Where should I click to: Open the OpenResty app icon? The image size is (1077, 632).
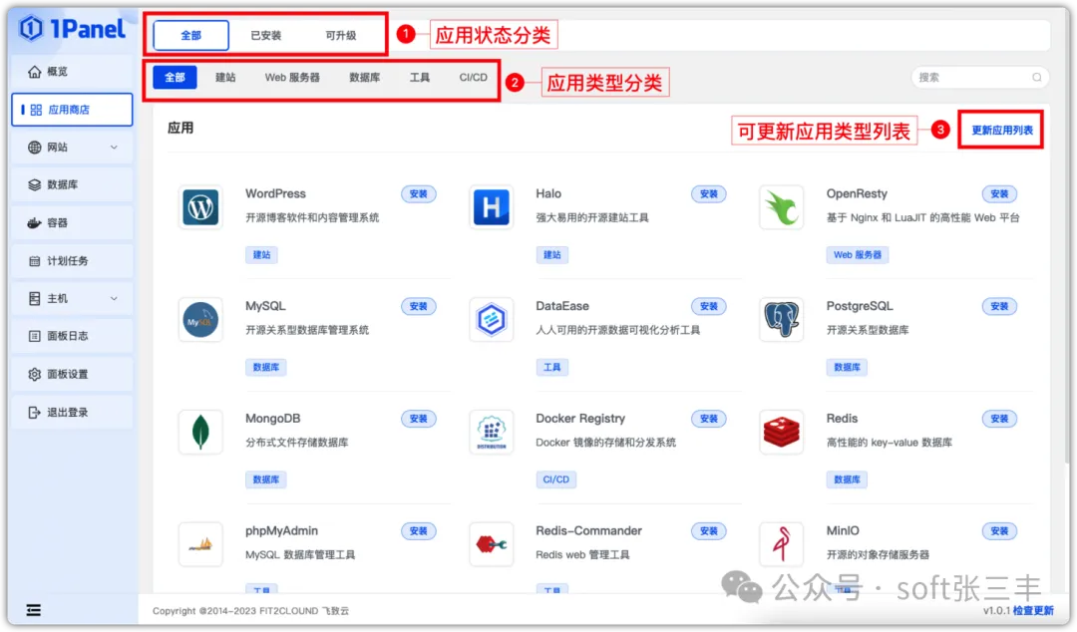(x=782, y=206)
